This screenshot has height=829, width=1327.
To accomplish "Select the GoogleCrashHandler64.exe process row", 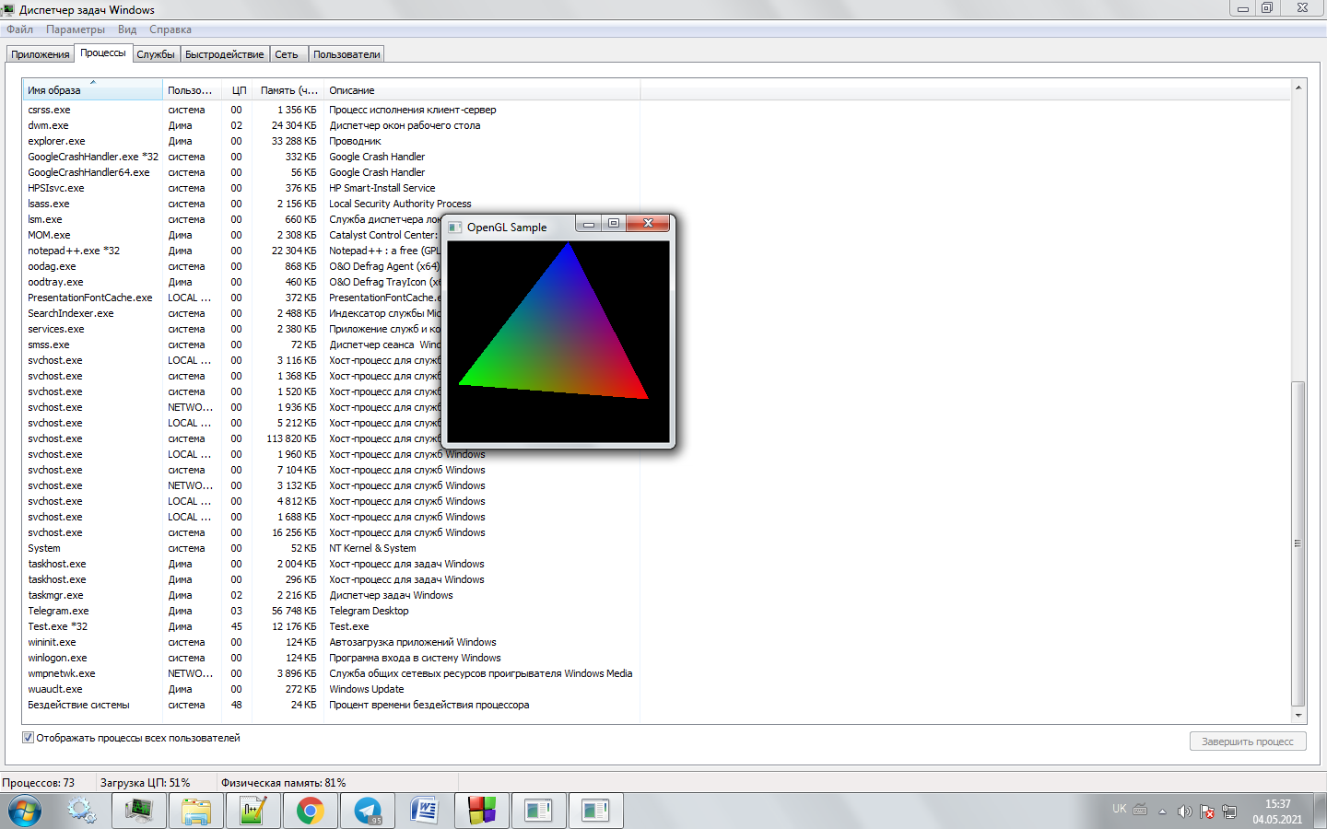I will [x=332, y=172].
